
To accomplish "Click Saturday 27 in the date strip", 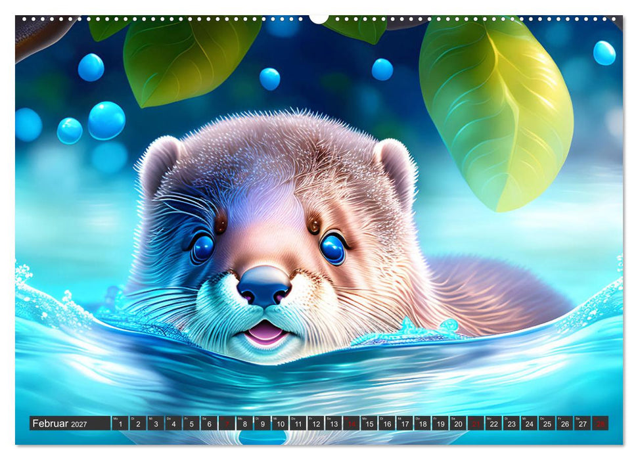I will [582, 423].
